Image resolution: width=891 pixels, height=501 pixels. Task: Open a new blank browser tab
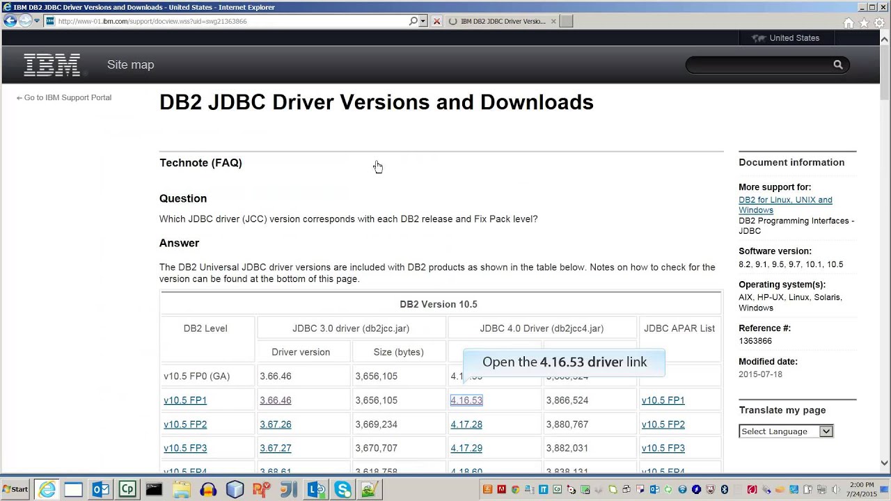pyautogui.click(x=567, y=22)
